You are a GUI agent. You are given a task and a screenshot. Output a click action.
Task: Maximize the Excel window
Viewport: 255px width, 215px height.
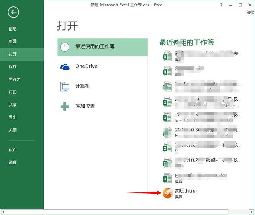[240, 5]
